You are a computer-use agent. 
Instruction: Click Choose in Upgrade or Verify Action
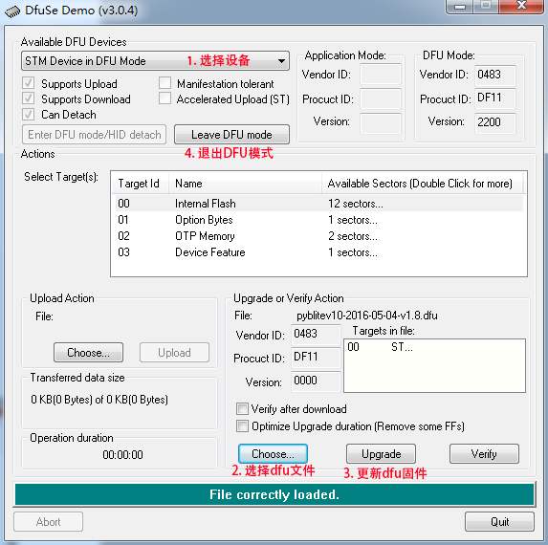(273, 454)
